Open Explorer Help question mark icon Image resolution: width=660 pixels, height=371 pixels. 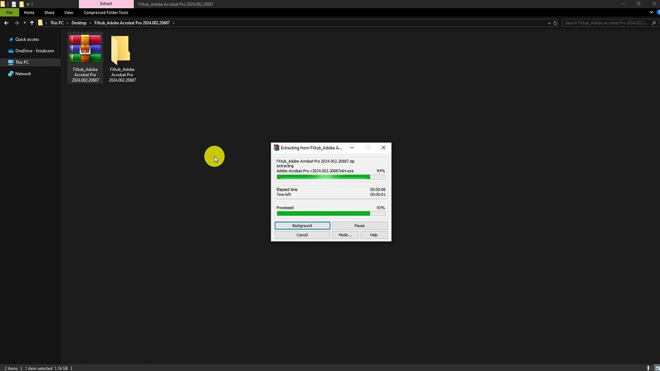pos(657,12)
